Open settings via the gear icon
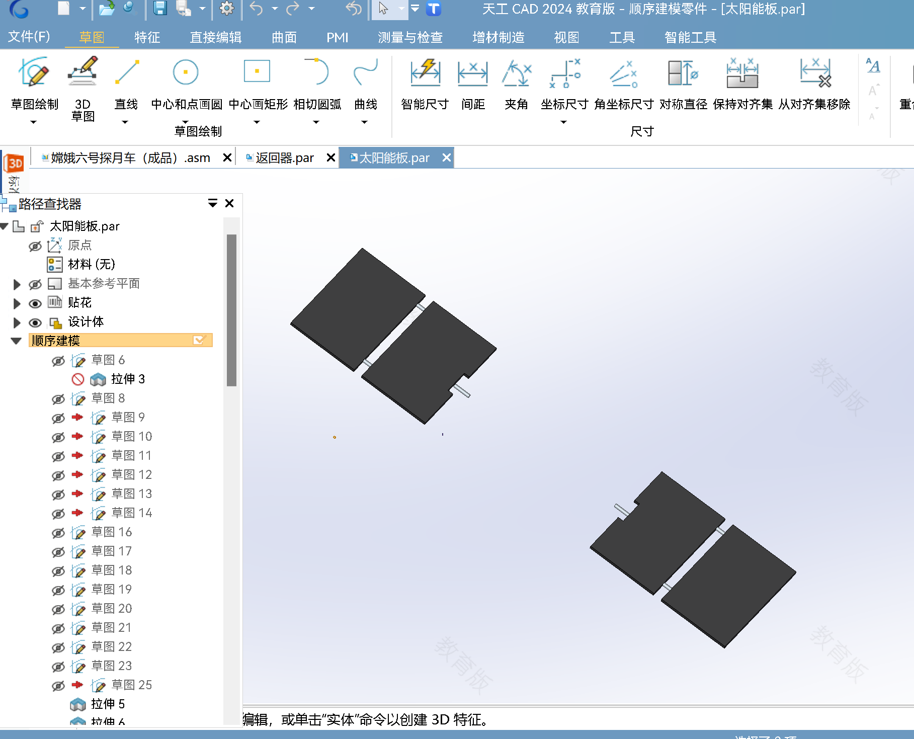Viewport: 914px width, 739px height. coord(227,9)
